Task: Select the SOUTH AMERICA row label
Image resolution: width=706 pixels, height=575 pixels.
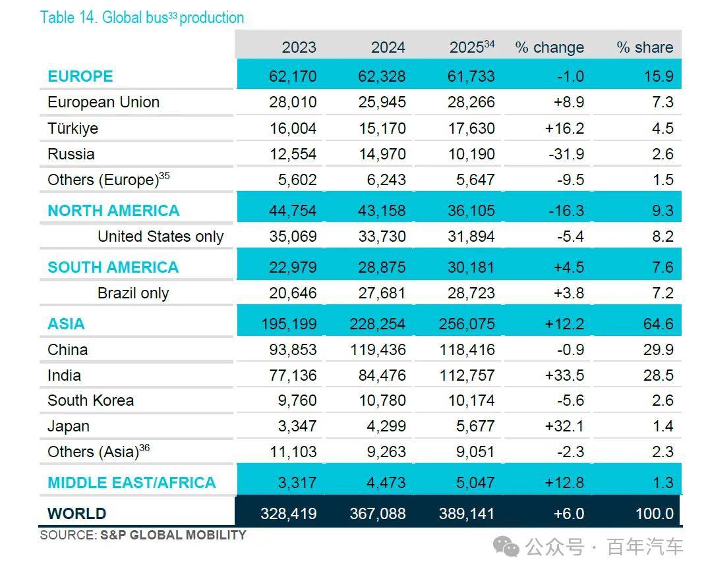Action: [113, 267]
